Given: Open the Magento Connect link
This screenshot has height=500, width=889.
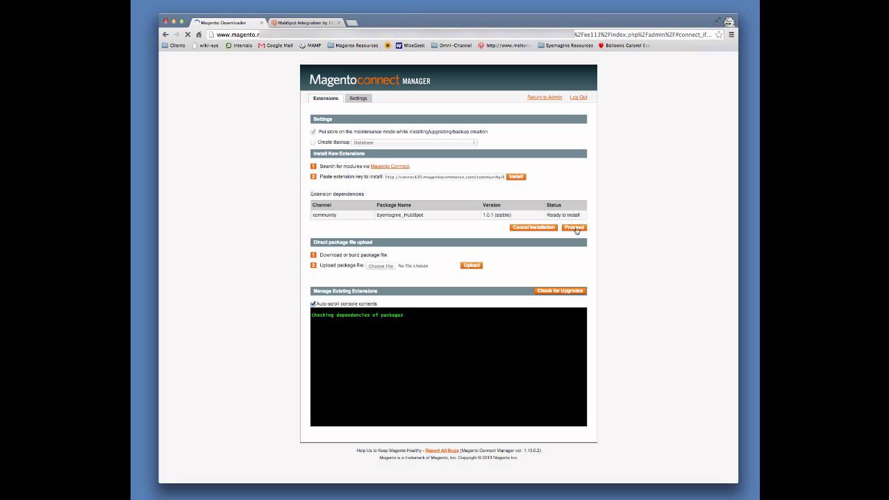Looking at the screenshot, I should pyautogui.click(x=390, y=166).
